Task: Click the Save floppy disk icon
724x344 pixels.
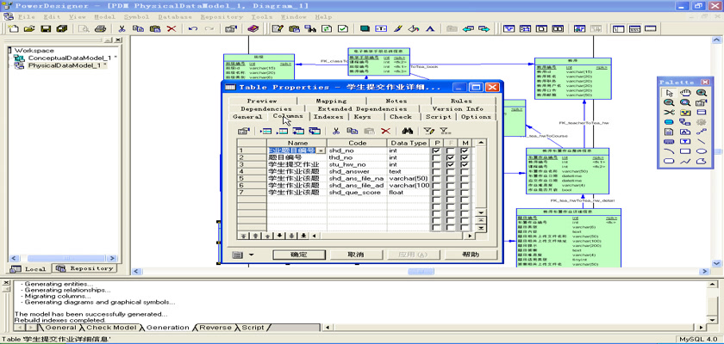Action: tap(46, 28)
